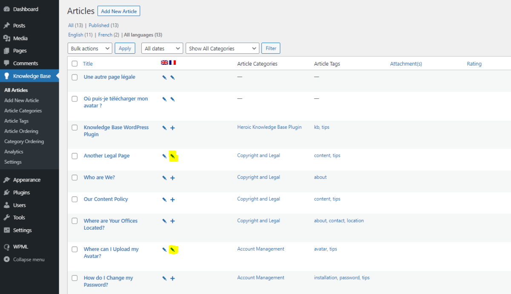
Task: Edit English pencil for Où puis-je télécharger
Action: [164, 99]
